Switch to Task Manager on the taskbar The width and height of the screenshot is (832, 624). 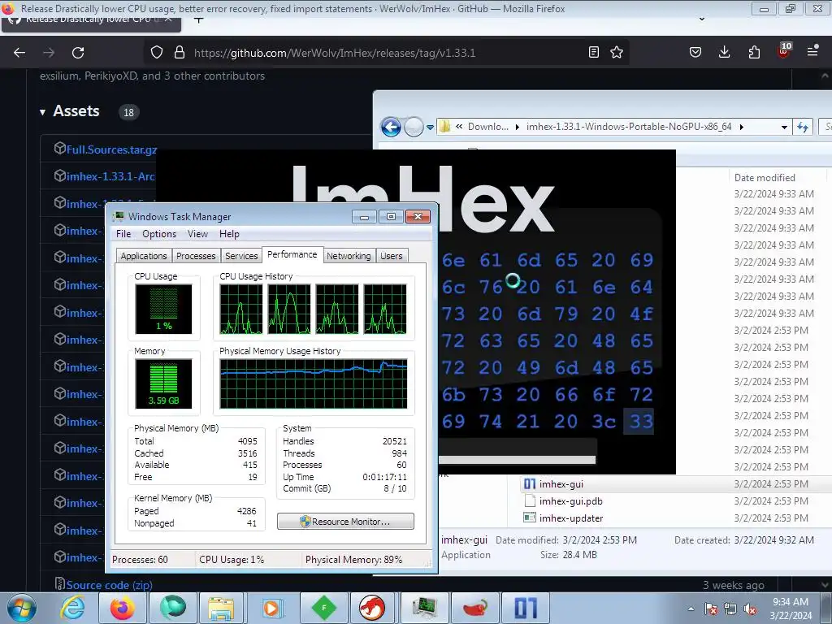coord(425,608)
